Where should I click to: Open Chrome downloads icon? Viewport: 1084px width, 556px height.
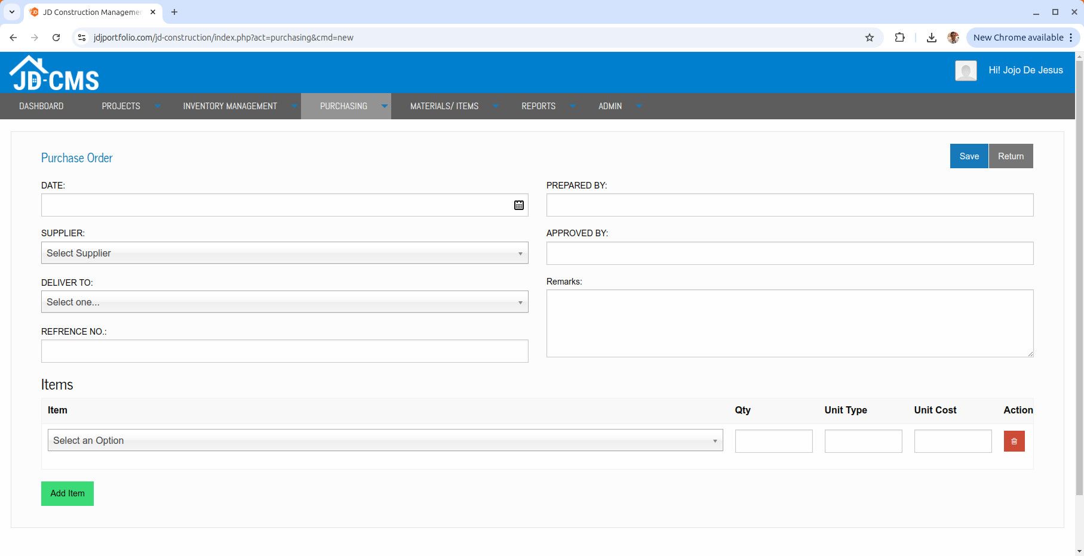pyautogui.click(x=931, y=38)
